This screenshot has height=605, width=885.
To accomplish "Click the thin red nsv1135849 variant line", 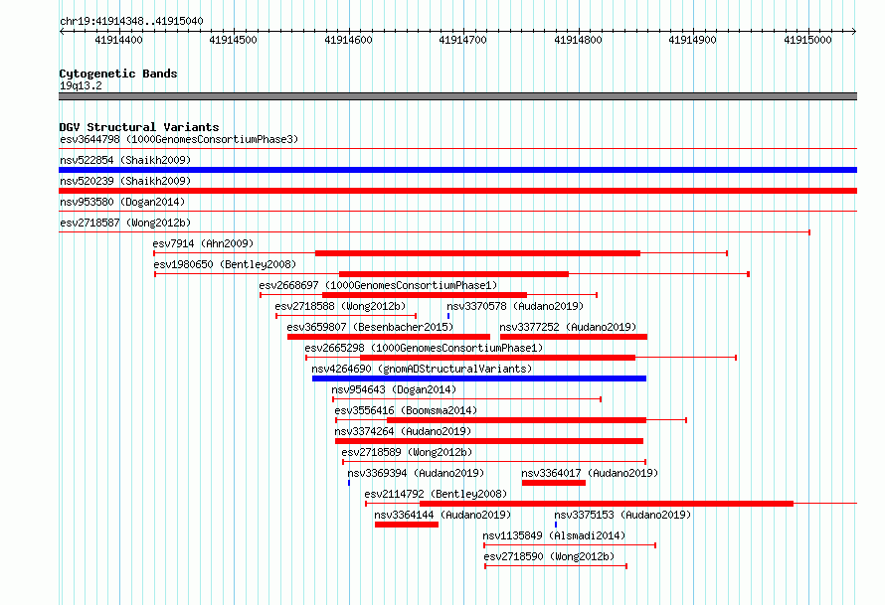I will point(570,545).
